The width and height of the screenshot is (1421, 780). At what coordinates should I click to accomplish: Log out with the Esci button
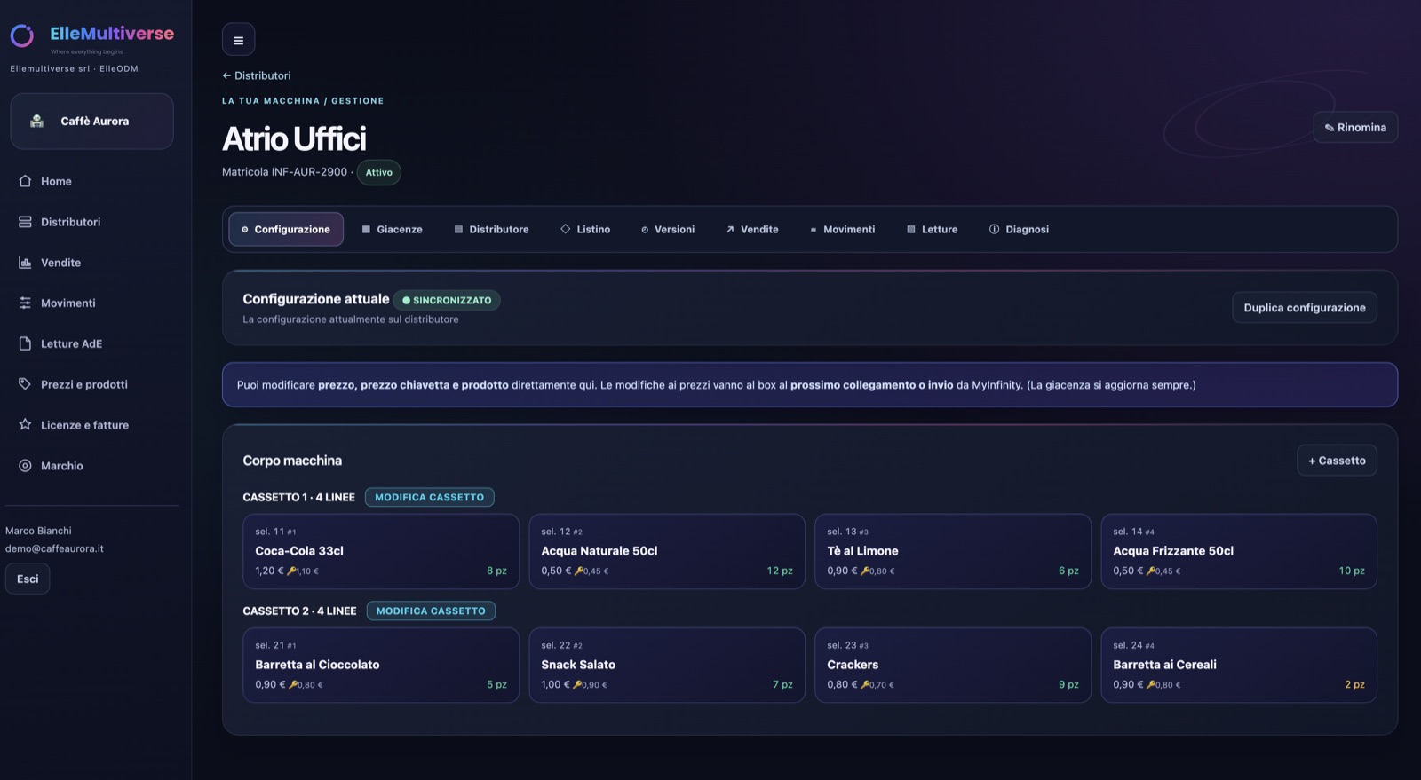coord(28,579)
